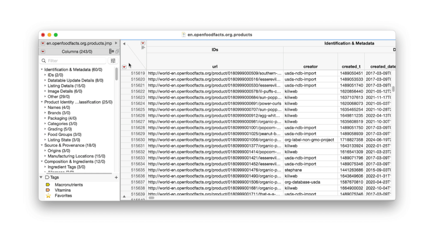
Task: Collapse the Identification & Metadata group
Action: click(x=42, y=69)
